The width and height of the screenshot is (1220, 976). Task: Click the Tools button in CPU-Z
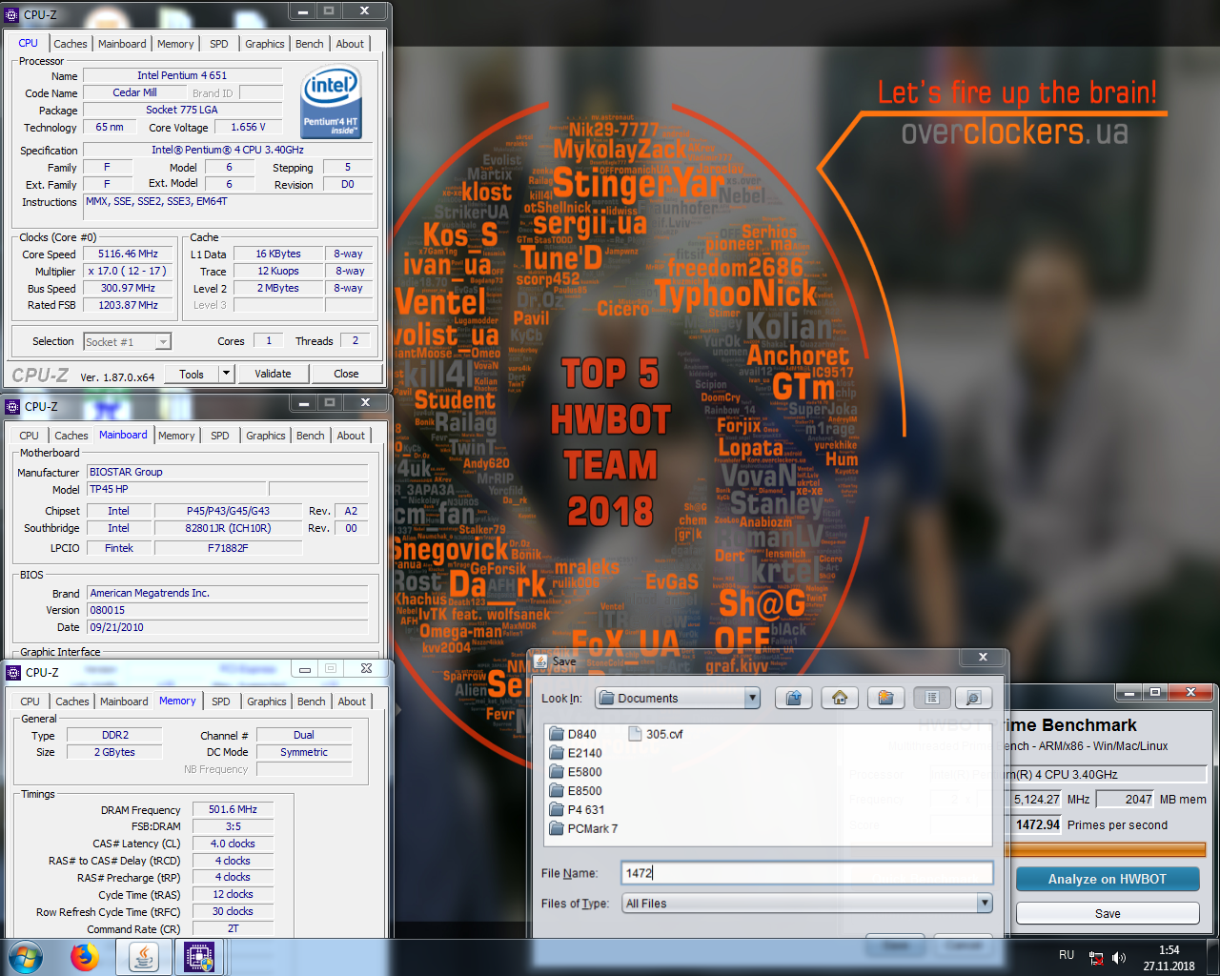192,374
